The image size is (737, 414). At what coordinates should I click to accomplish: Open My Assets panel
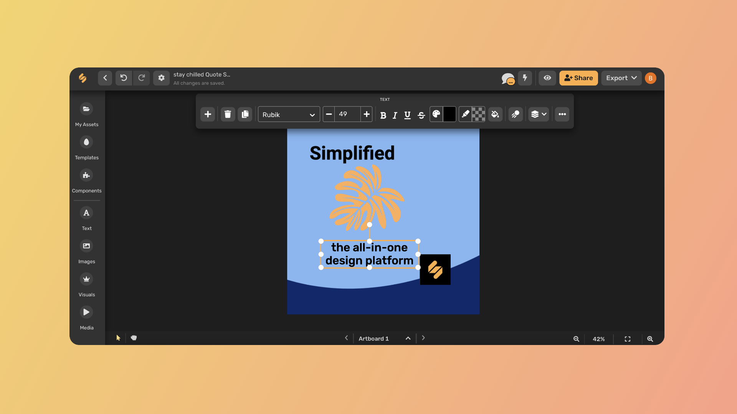click(x=87, y=115)
